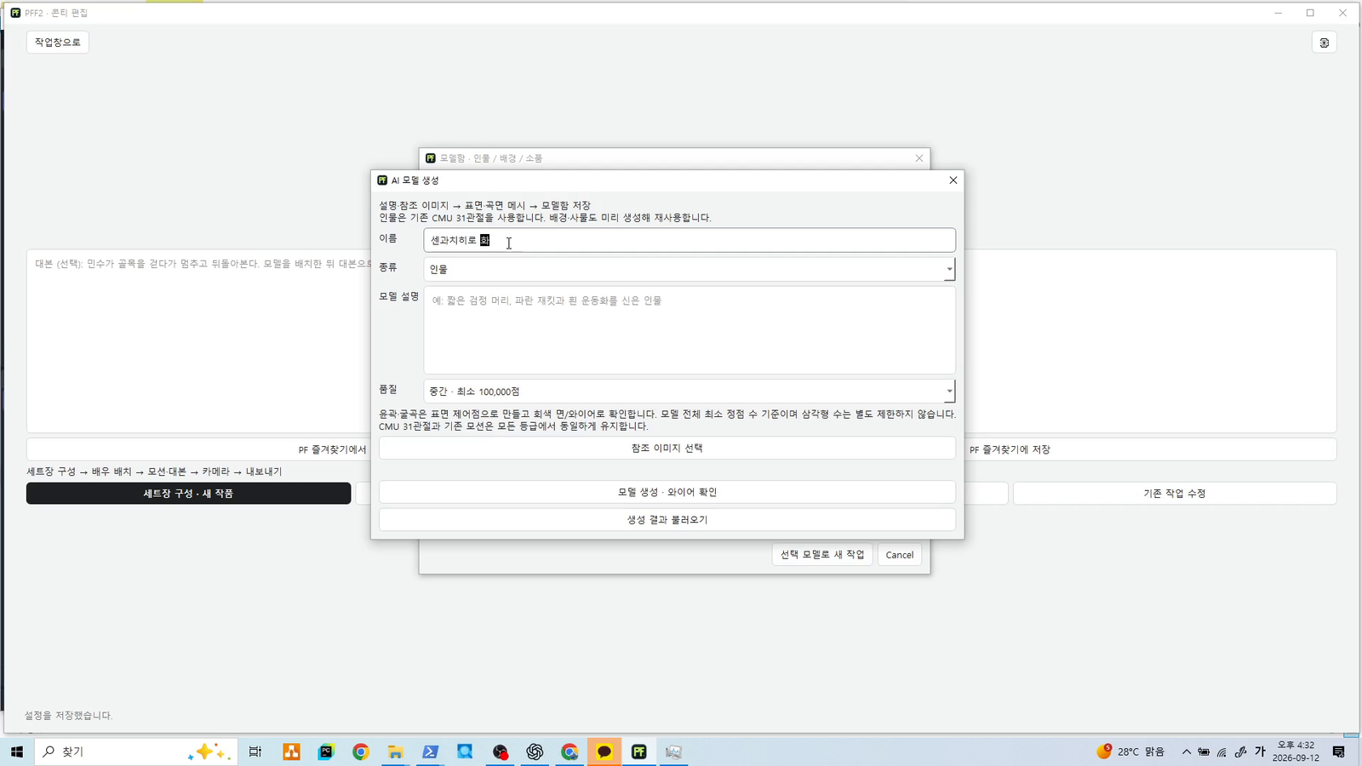Click Cancel in the 모델함 window
Viewport: 1362px width, 766px height.
point(900,555)
